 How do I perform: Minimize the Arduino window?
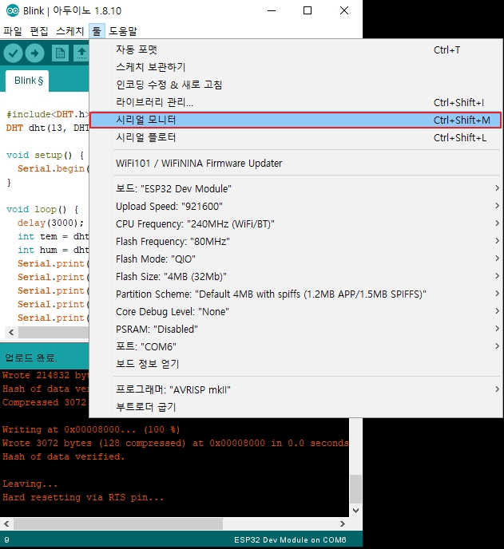[272, 11]
